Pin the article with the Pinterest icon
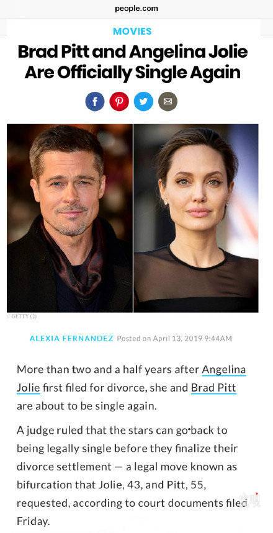 [x=119, y=101]
